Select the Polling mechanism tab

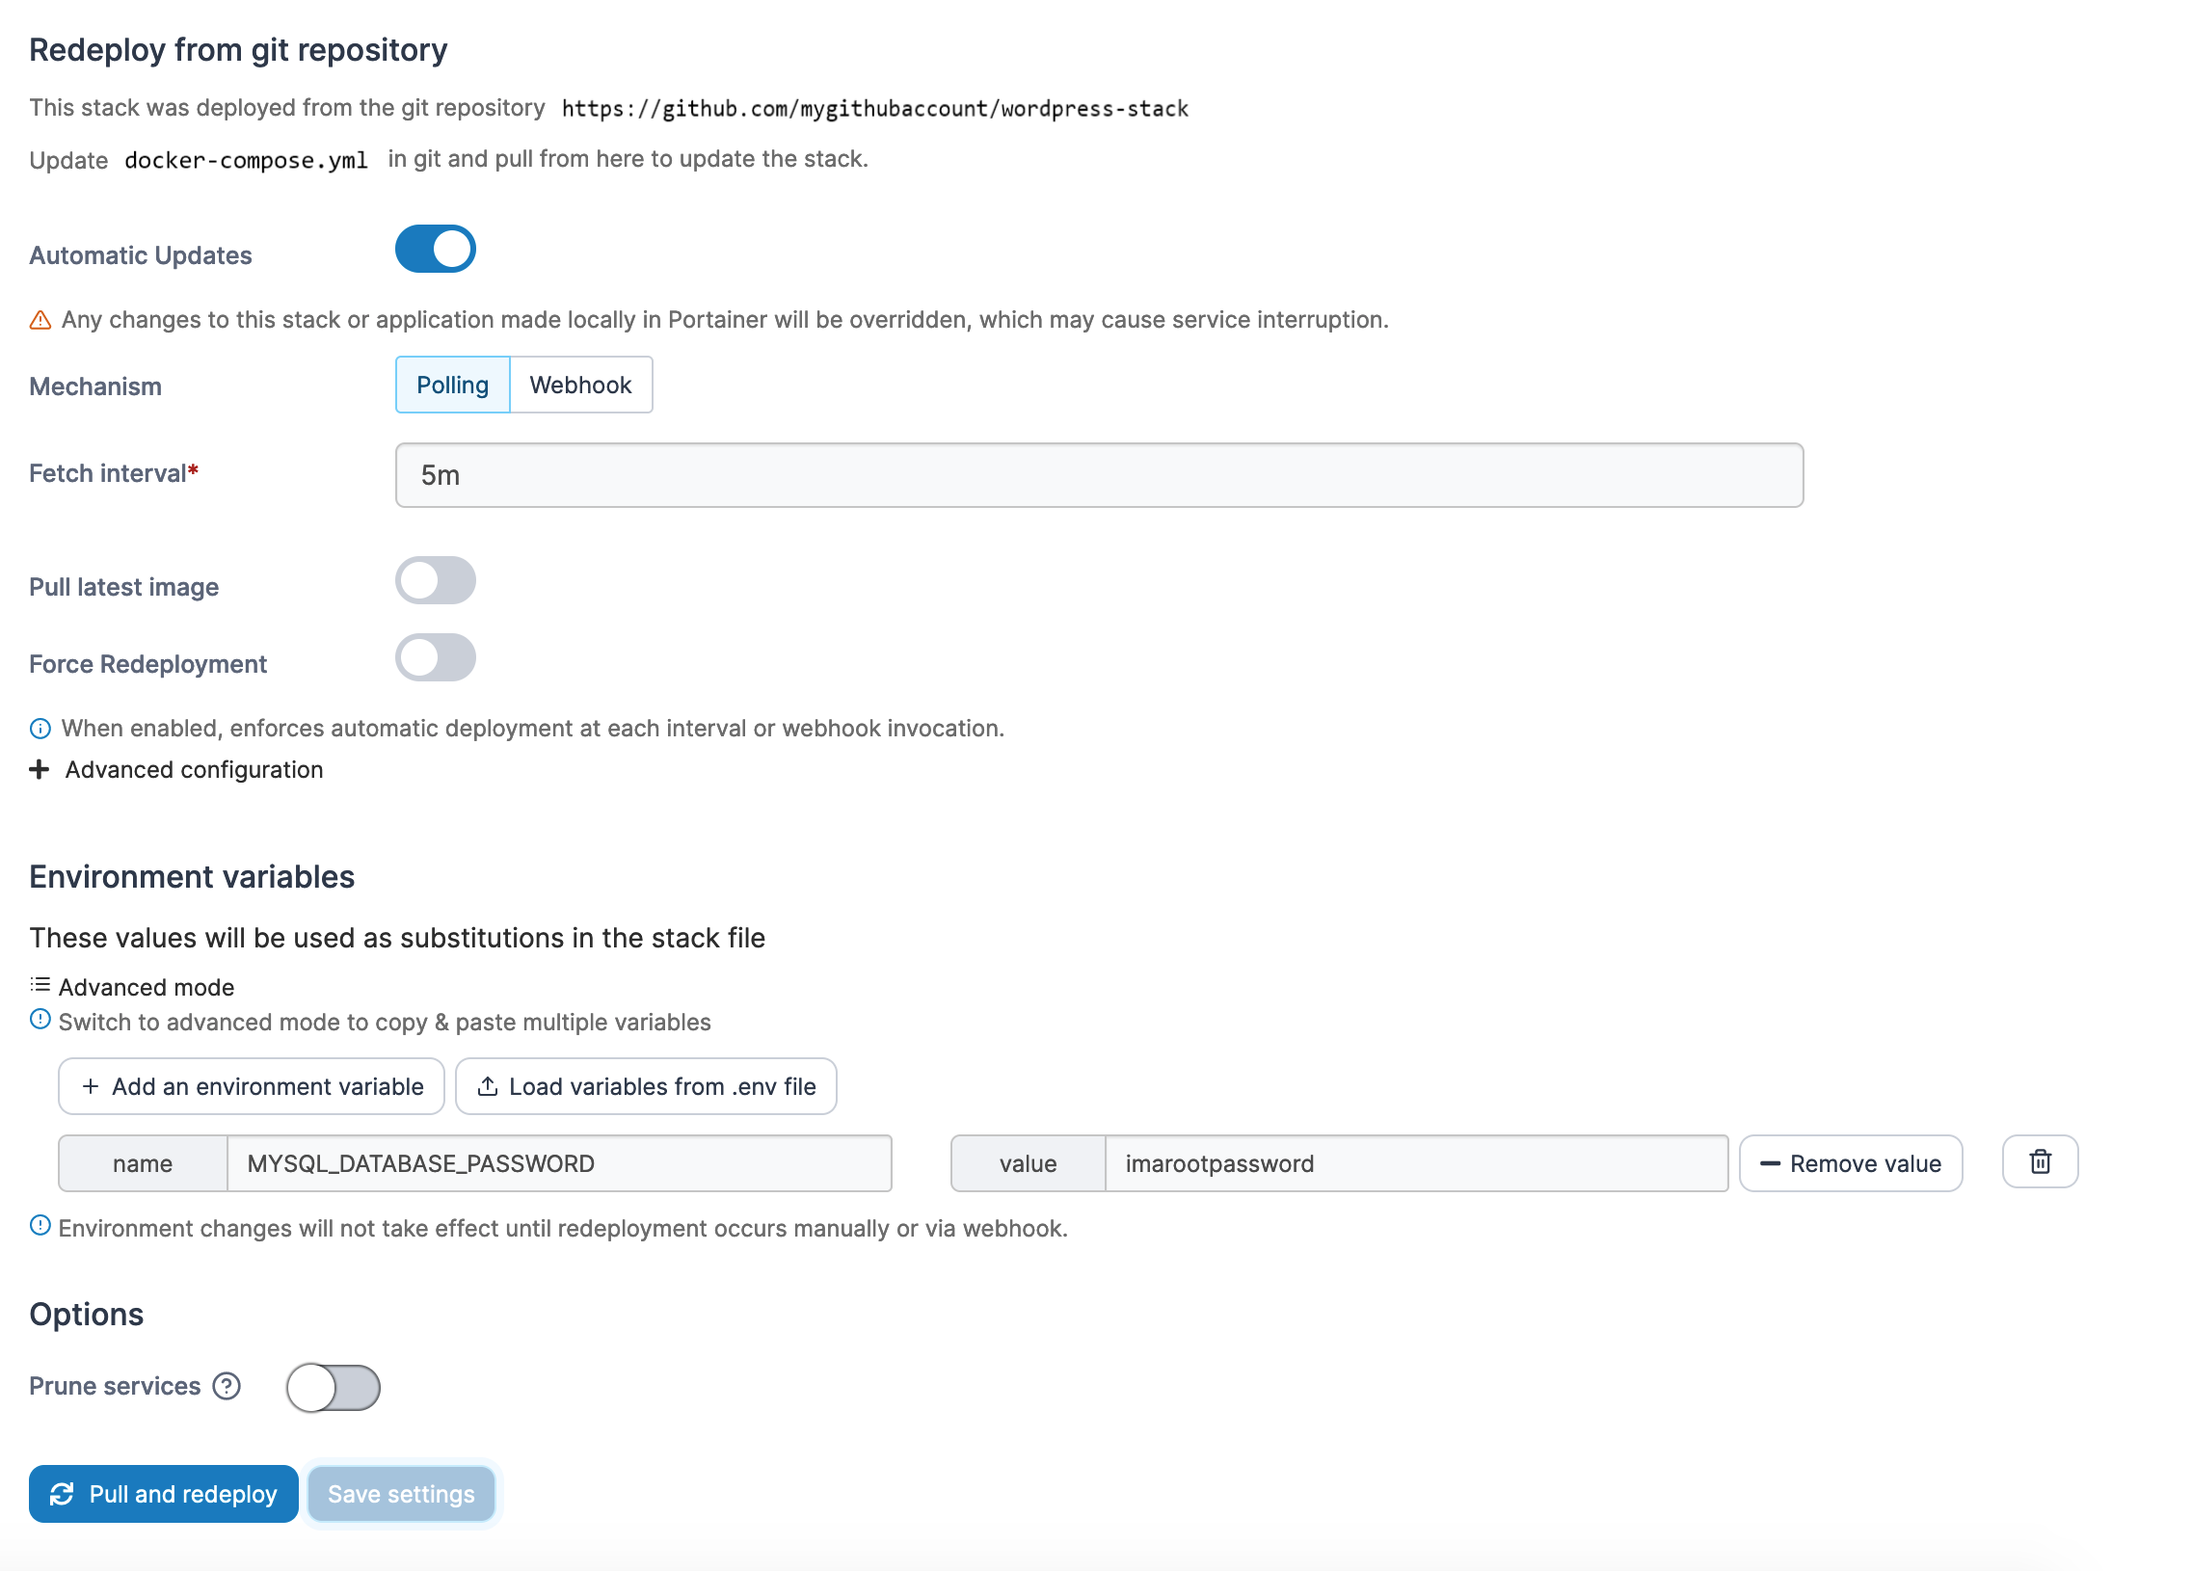pos(452,385)
